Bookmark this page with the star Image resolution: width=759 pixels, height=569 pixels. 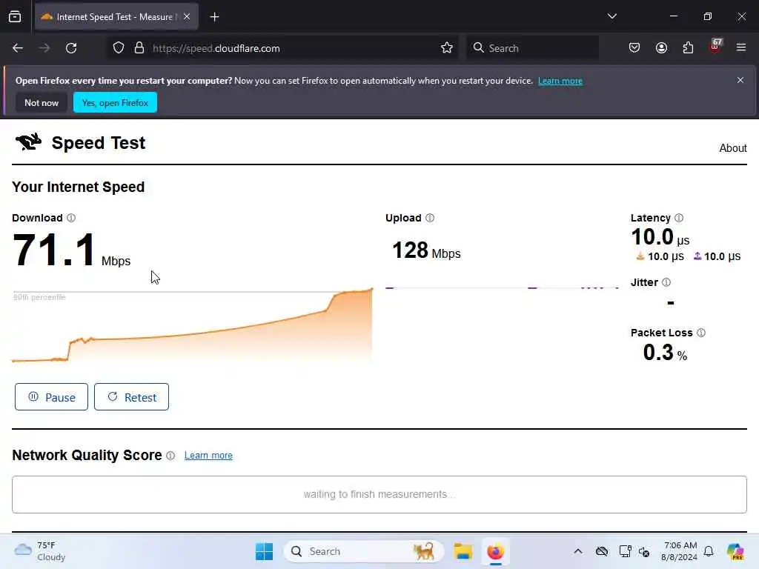(x=447, y=48)
